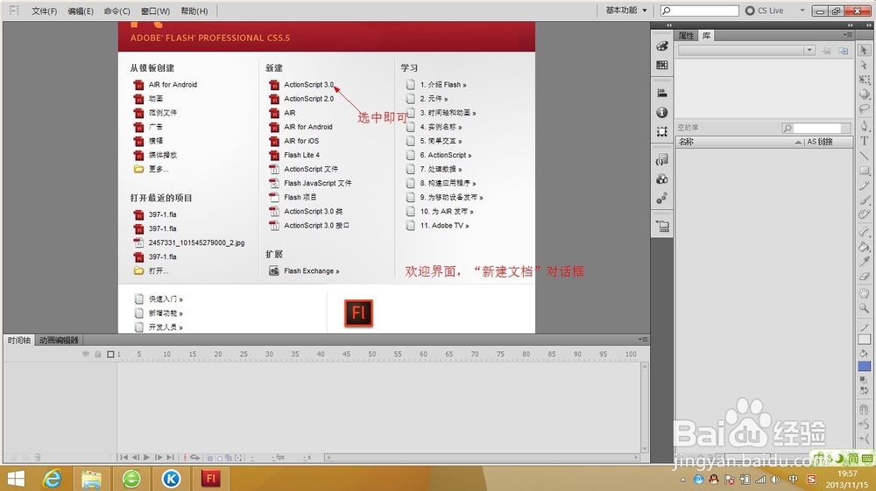Select the Eraser tool
The width and height of the screenshot is (876, 491).
coord(864,276)
